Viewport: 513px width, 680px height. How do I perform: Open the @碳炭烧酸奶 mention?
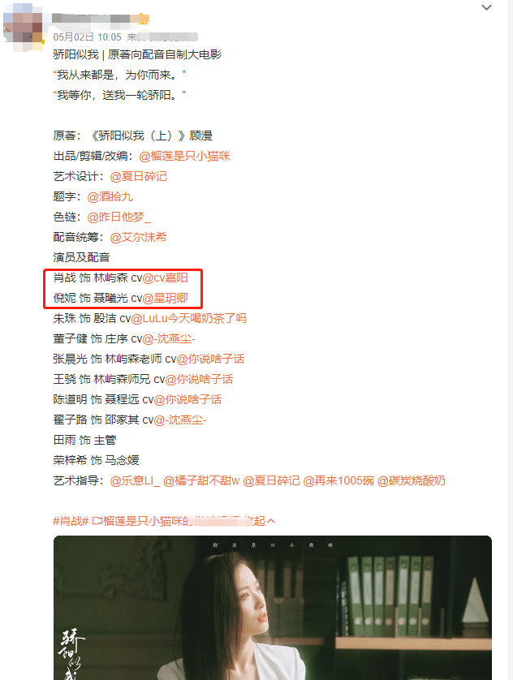411,481
